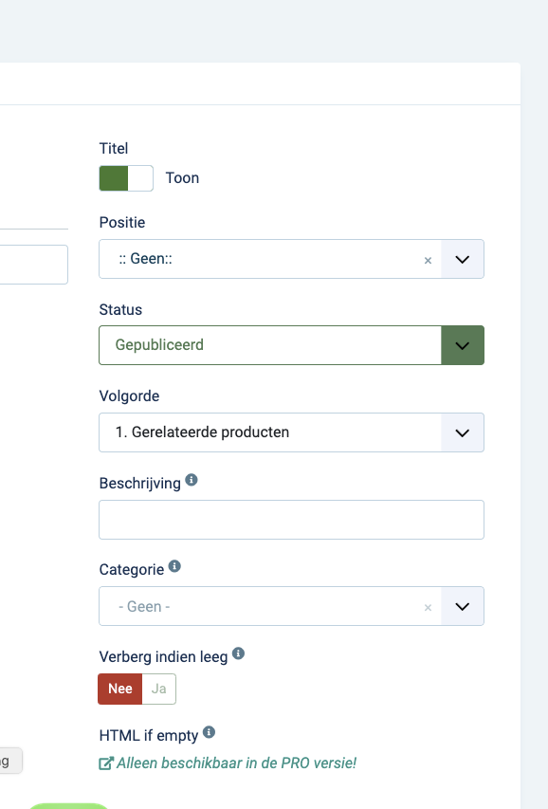The image size is (548, 809).
Task: Click the Categorie info icon
Action: [175, 566]
